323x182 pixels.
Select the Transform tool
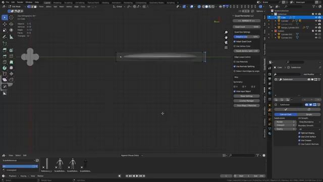tap(11, 30)
